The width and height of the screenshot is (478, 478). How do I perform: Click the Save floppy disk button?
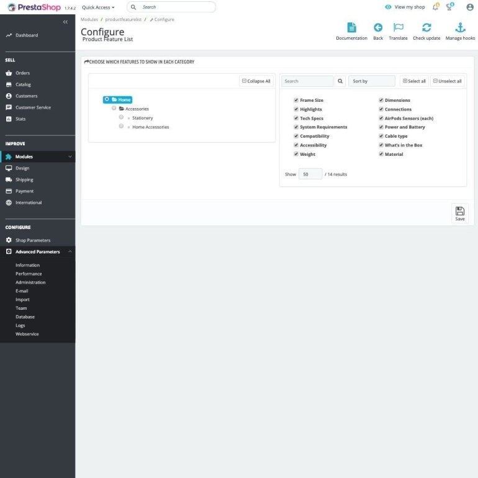pos(460,214)
